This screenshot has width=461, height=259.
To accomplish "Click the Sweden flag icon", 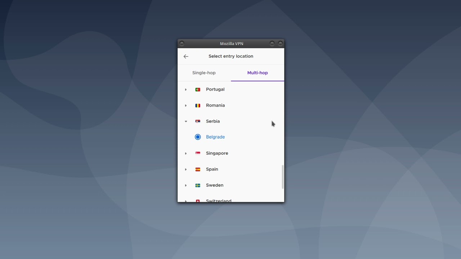I will 198,185.
